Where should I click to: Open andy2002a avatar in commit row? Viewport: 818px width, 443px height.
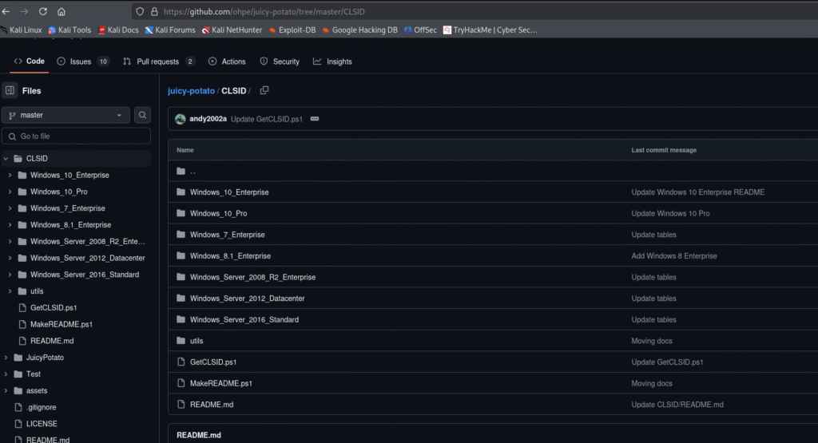click(181, 119)
